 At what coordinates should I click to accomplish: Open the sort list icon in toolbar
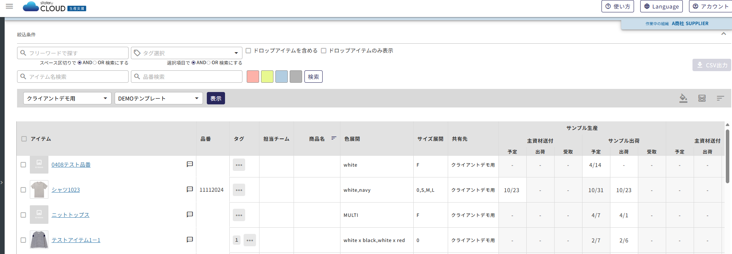(720, 98)
